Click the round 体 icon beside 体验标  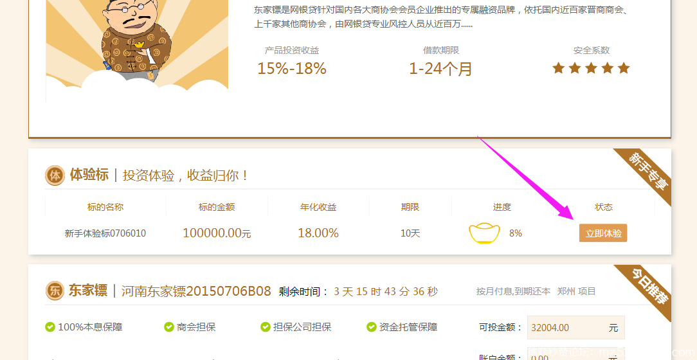[x=55, y=175]
